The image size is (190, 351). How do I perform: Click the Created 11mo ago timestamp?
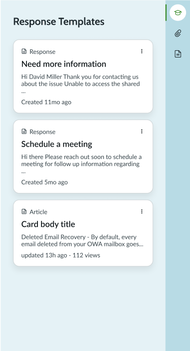point(46,102)
